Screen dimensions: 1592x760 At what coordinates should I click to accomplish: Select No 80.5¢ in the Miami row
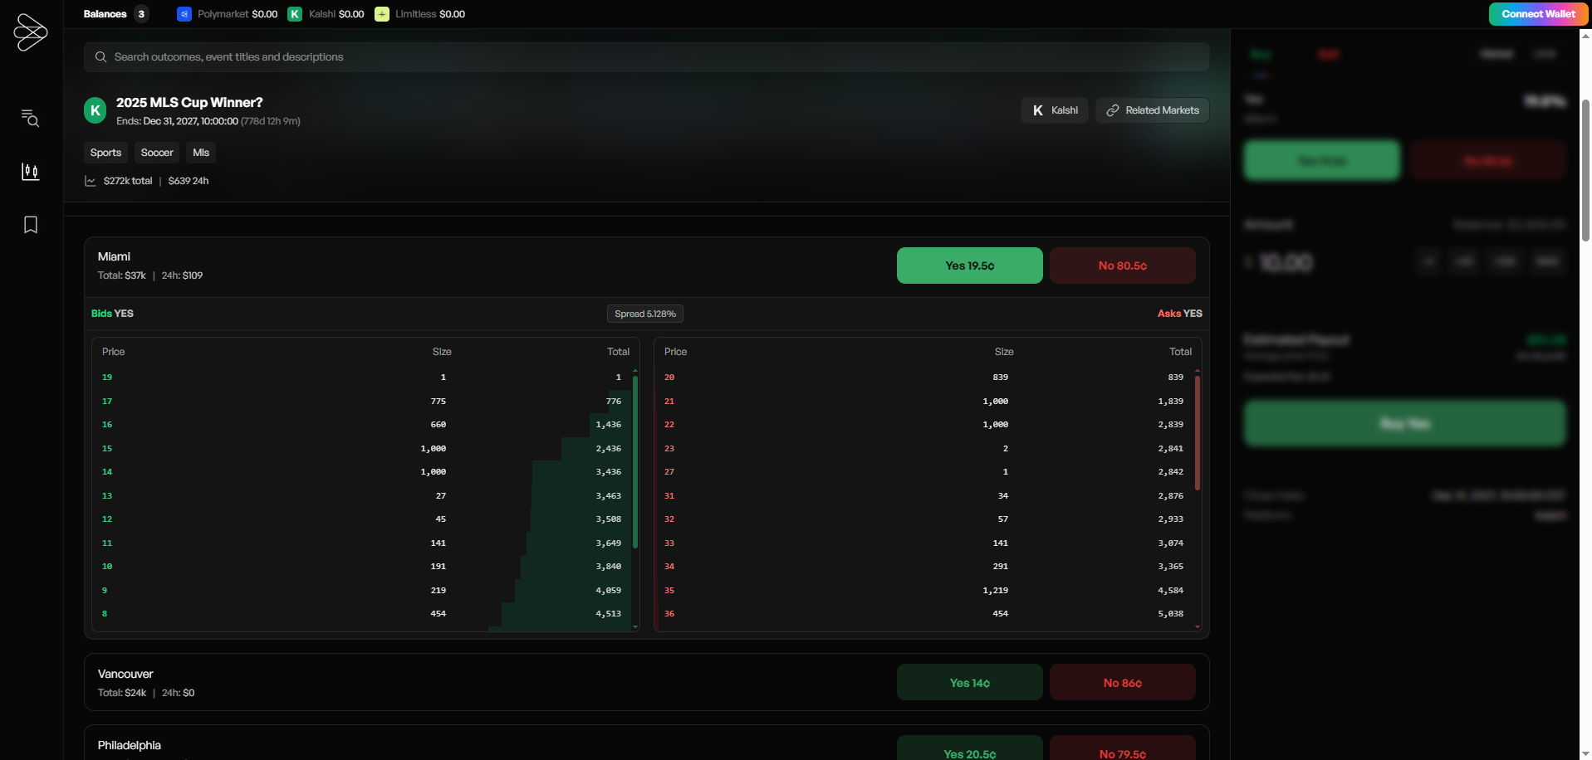pyautogui.click(x=1122, y=266)
